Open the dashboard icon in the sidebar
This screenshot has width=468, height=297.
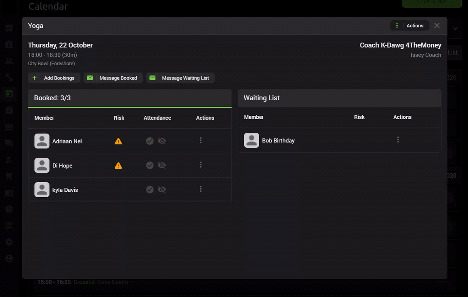point(9,28)
